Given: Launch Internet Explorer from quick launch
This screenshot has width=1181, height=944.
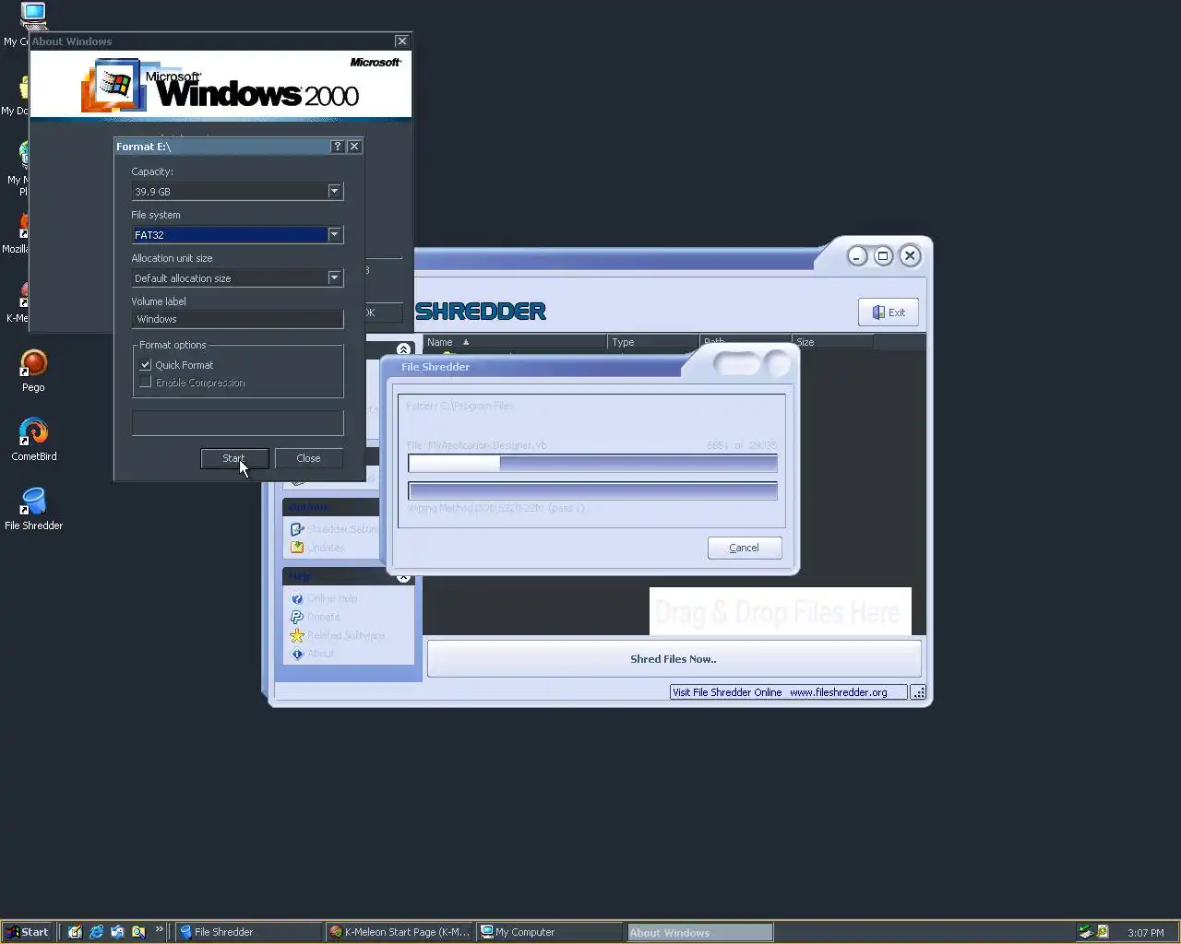Looking at the screenshot, I should point(96,932).
